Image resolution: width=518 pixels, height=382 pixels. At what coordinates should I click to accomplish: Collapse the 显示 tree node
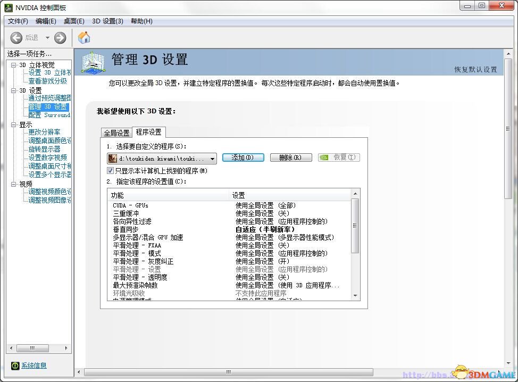coord(13,125)
